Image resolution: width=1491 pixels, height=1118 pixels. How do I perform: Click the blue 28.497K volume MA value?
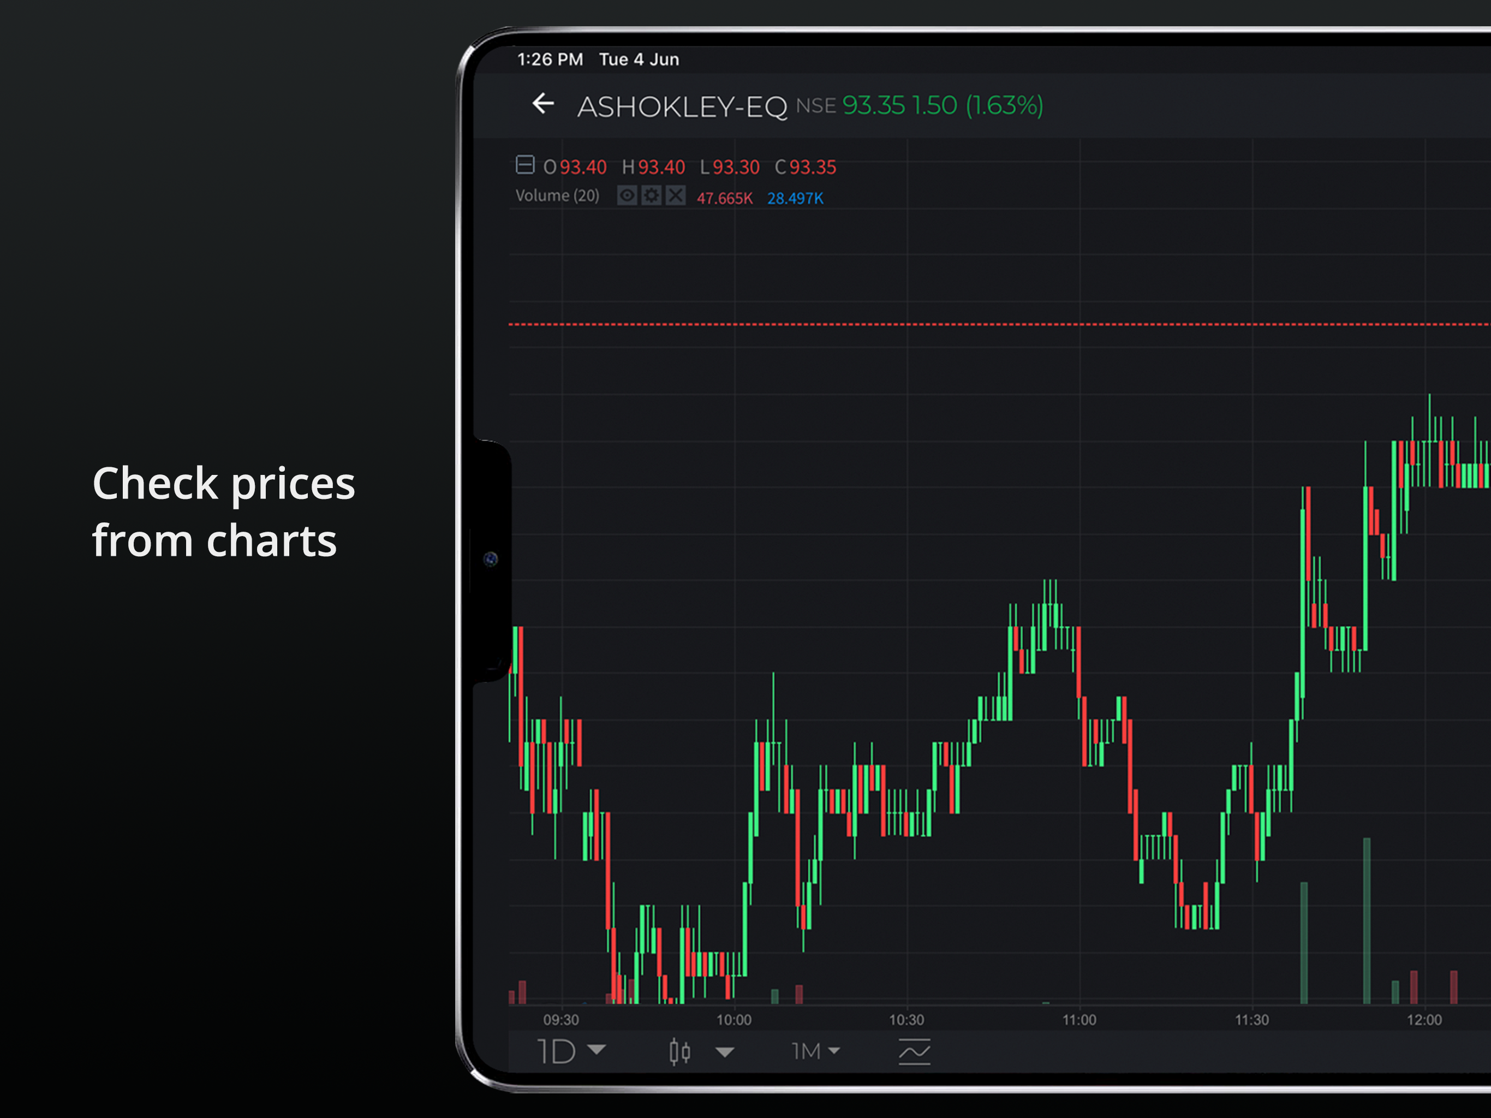click(x=795, y=198)
